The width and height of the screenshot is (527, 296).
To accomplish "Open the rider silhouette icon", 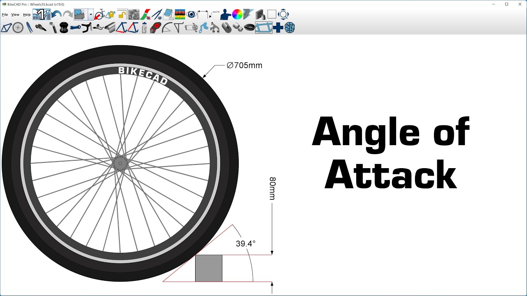I will [x=226, y=15].
